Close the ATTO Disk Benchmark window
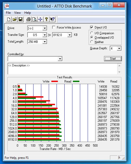The image size is (131, 164). (119, 5)
